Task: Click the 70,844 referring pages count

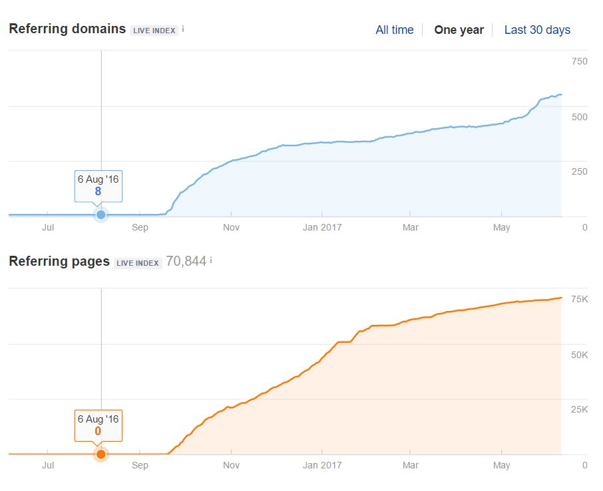Action: [x=186, y=261]
